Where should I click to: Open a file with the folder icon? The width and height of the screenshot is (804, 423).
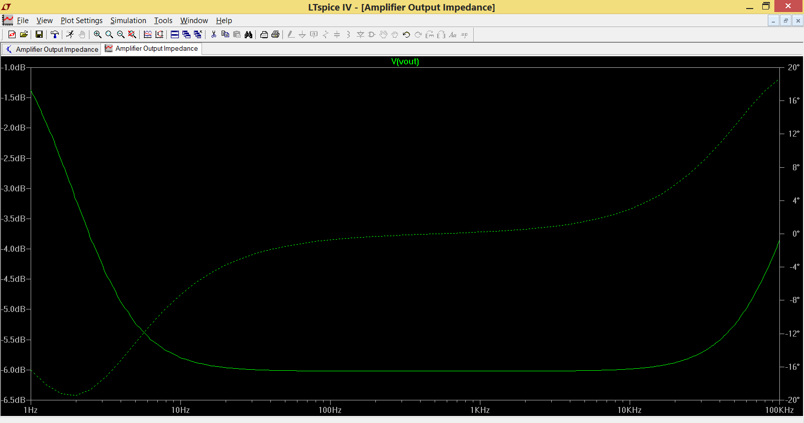pyautogui.click(x=24, y=35)
